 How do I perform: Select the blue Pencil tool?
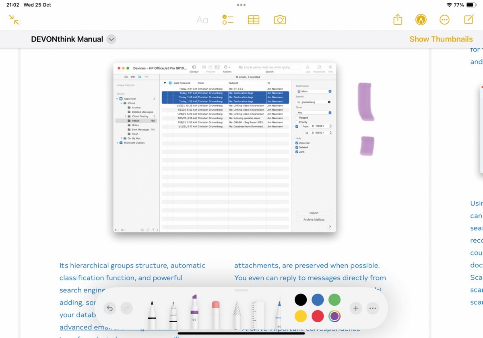[279, 315]
